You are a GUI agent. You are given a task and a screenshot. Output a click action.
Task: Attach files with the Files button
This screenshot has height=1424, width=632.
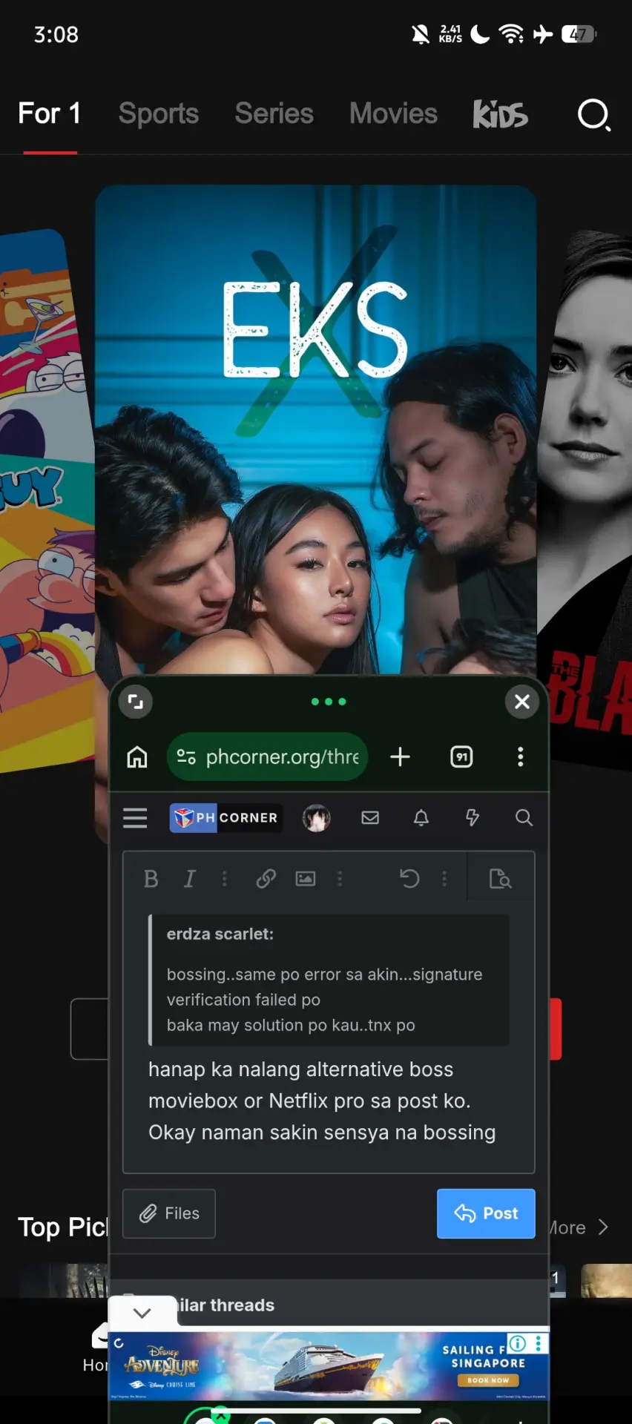pyautogui.click(x=169, y=1213)
